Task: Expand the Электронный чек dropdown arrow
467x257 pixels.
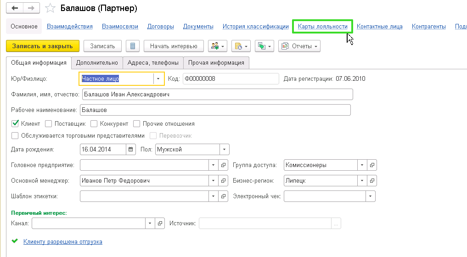Action: tap(370, 196)
